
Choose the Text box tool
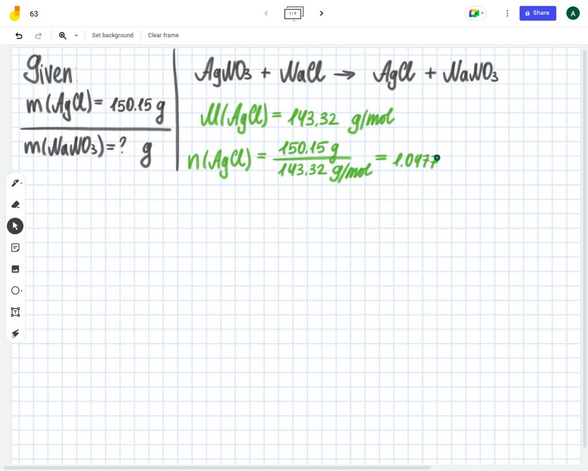(15, 312)
